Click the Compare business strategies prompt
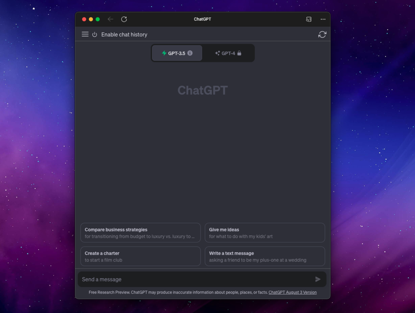This screenshot has height=313, width=415. click(140, 232)
